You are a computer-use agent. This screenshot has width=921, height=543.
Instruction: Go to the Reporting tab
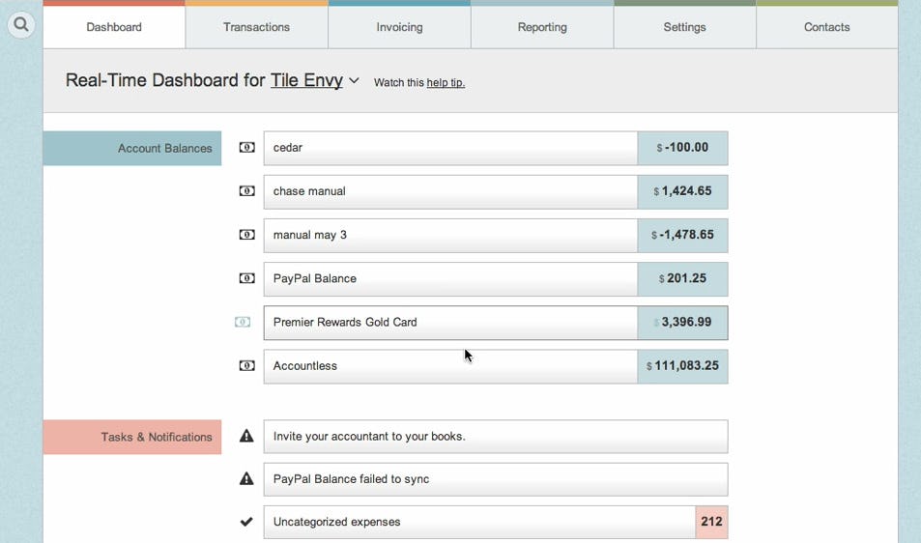[542, 27]
